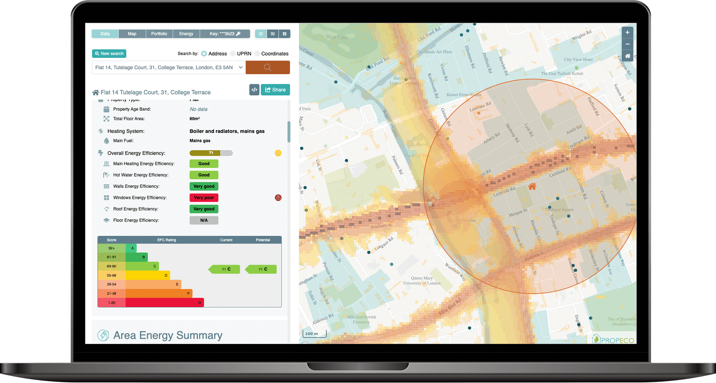
Task: Click the Roof Energy Efficiency icon
Action: tap(106, 209)
